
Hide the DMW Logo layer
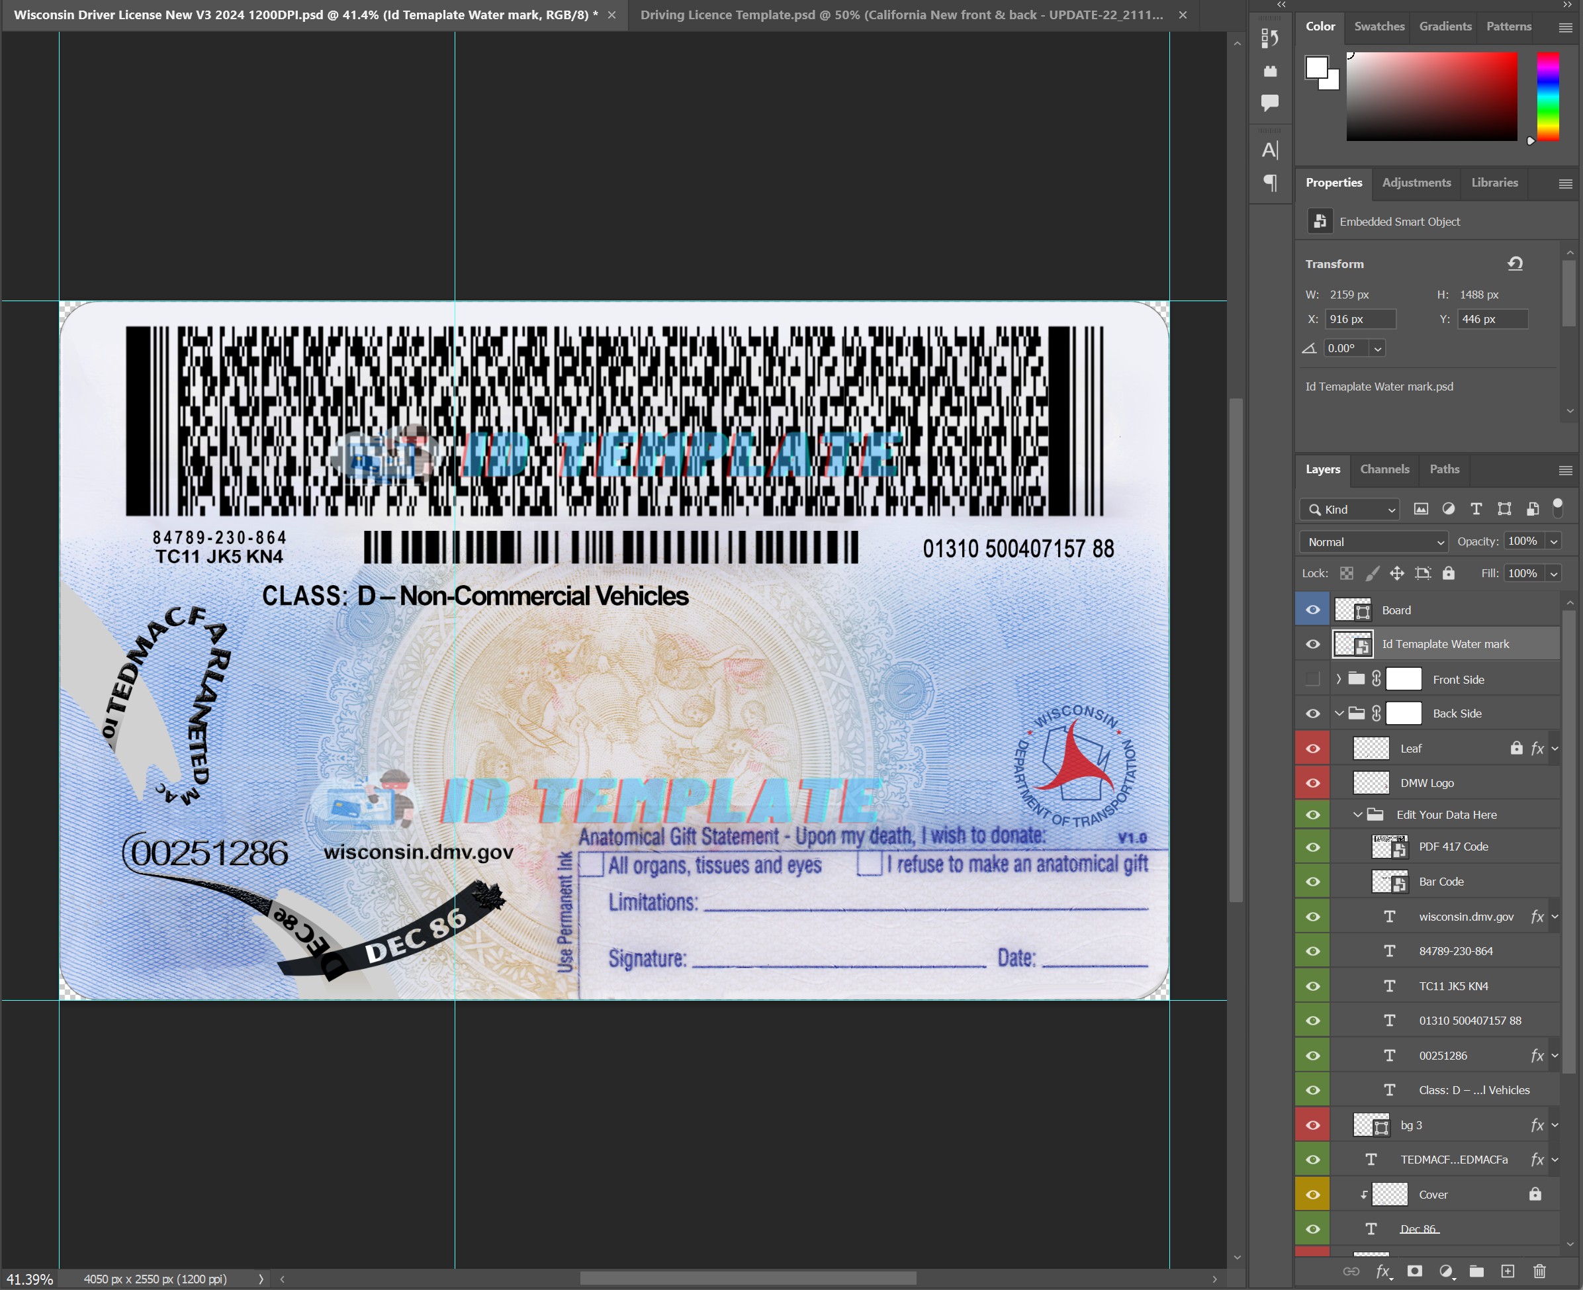point(1312,782)
